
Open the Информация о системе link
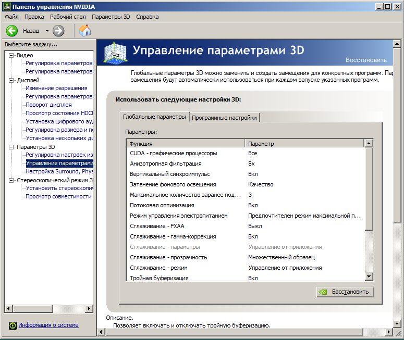coord(48,325)
